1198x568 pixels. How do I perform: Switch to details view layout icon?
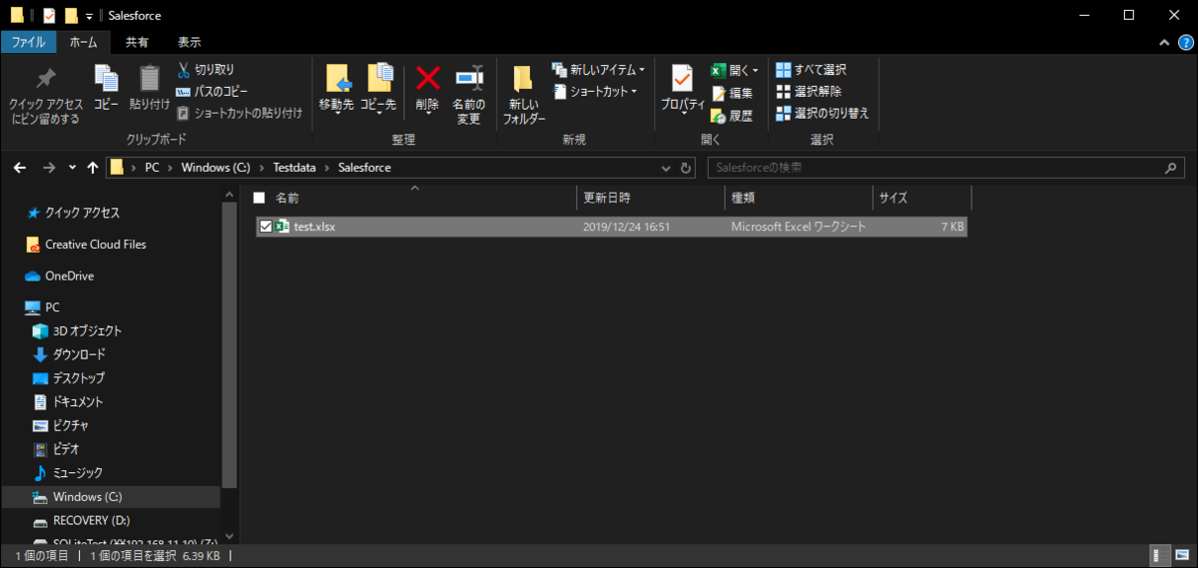tap(1158, 555)
